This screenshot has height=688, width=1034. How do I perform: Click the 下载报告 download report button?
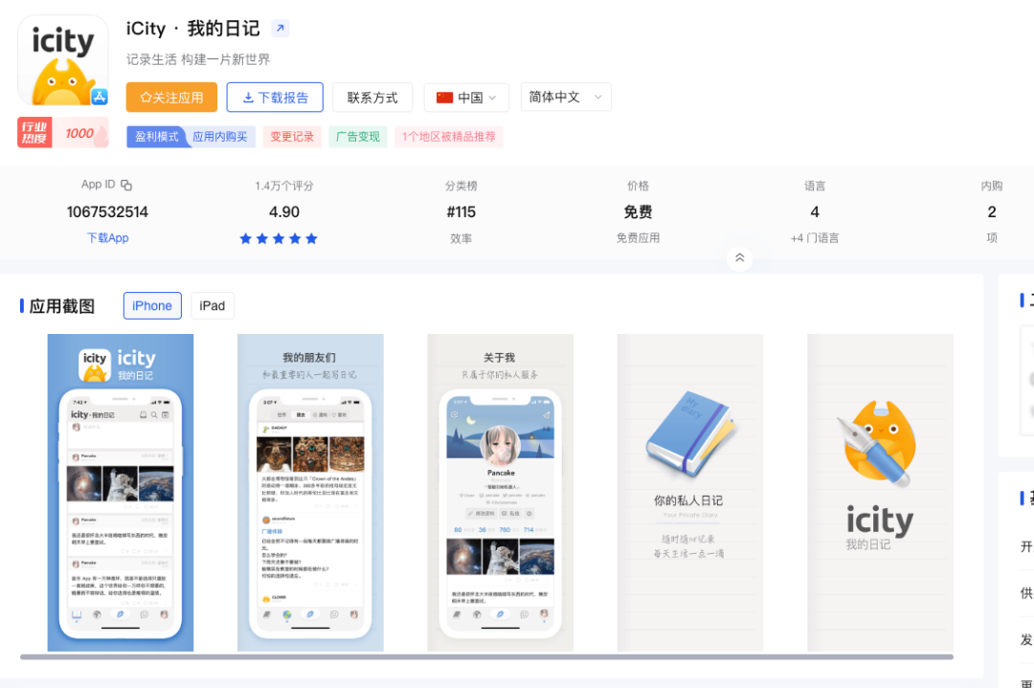[275, 98]
